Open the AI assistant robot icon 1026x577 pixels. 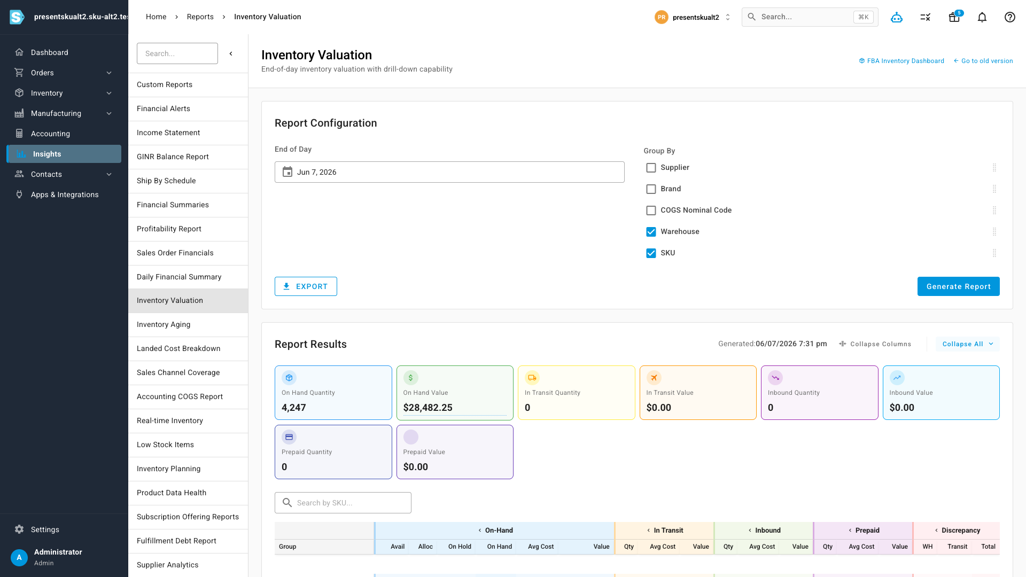[x=897, y=17]
